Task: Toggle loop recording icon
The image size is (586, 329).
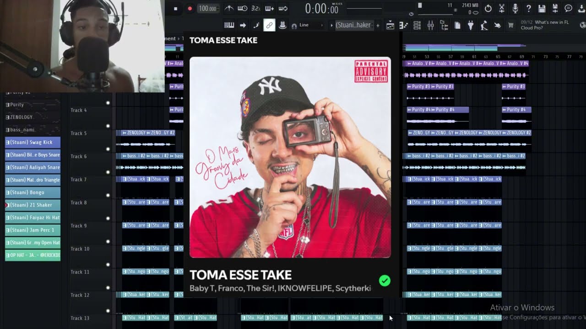Action: tap(283, 8)
